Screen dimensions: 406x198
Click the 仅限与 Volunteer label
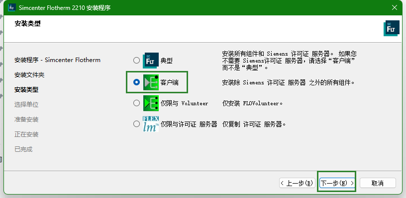[185, 104]
